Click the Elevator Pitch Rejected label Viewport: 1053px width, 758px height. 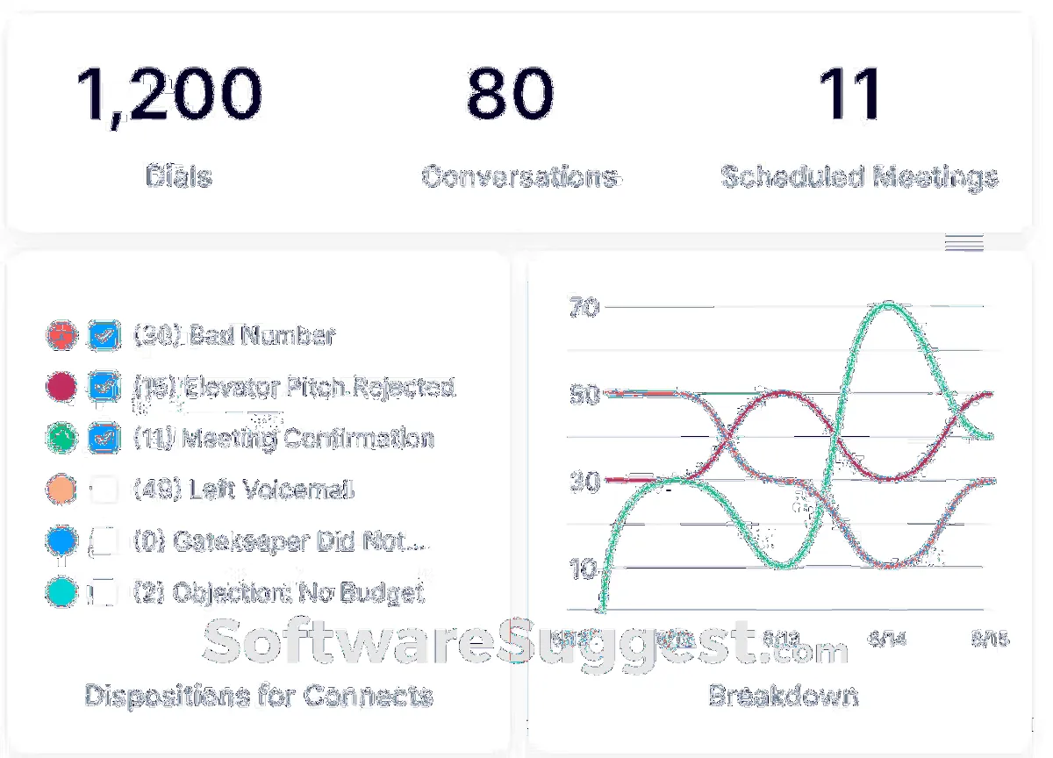(294, 386)
